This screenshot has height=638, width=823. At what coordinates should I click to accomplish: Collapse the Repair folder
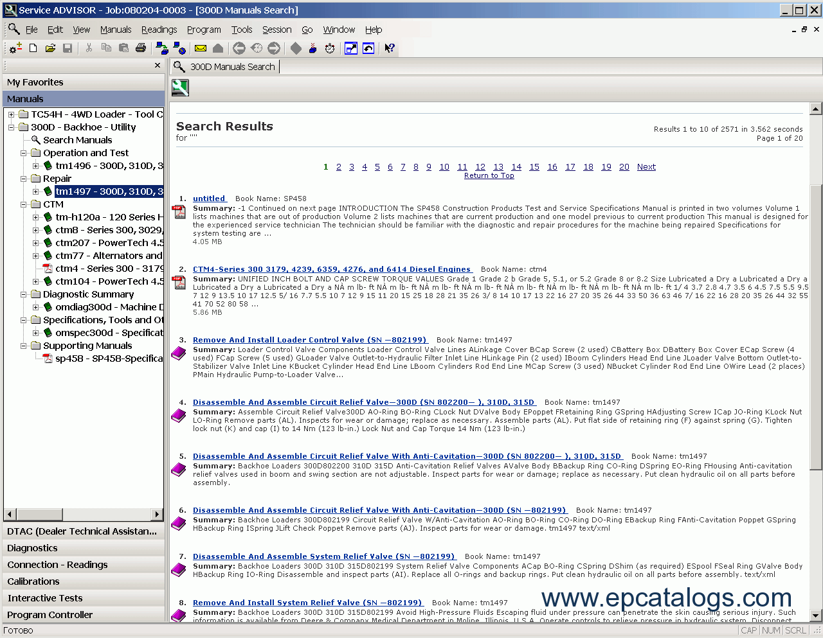(23, 179)
